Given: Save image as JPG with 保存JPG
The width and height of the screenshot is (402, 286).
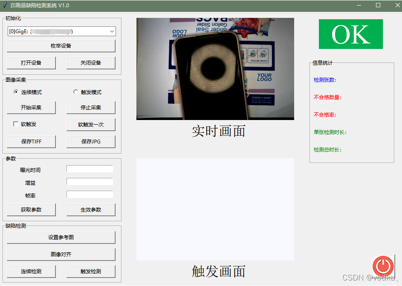Looking at the screenshot, I should point(91,141).
